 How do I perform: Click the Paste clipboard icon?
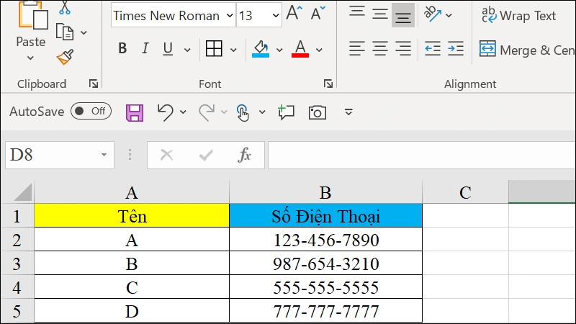[x=33, y=14]
